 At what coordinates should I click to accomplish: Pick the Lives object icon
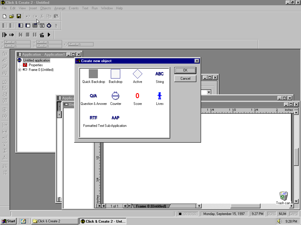click(x=160, y=96)
